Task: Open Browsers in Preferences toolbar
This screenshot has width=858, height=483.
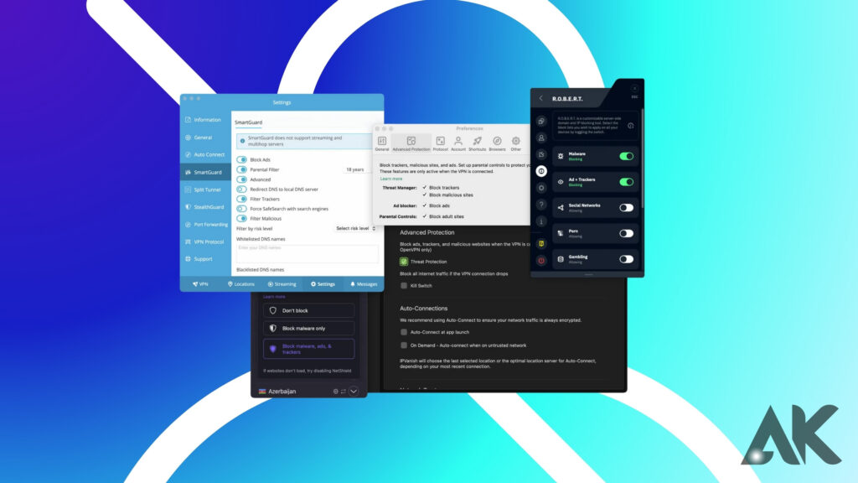Action: (497, 143)
